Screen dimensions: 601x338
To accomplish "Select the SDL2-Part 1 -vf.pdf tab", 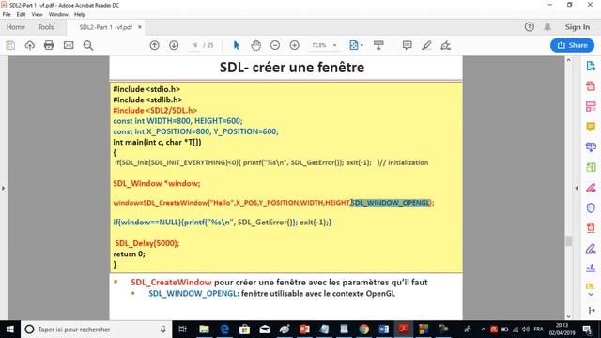I will [105, 27].
